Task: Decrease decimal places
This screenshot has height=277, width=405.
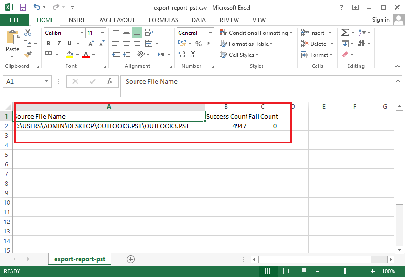Action: click(x=192, y=55)
